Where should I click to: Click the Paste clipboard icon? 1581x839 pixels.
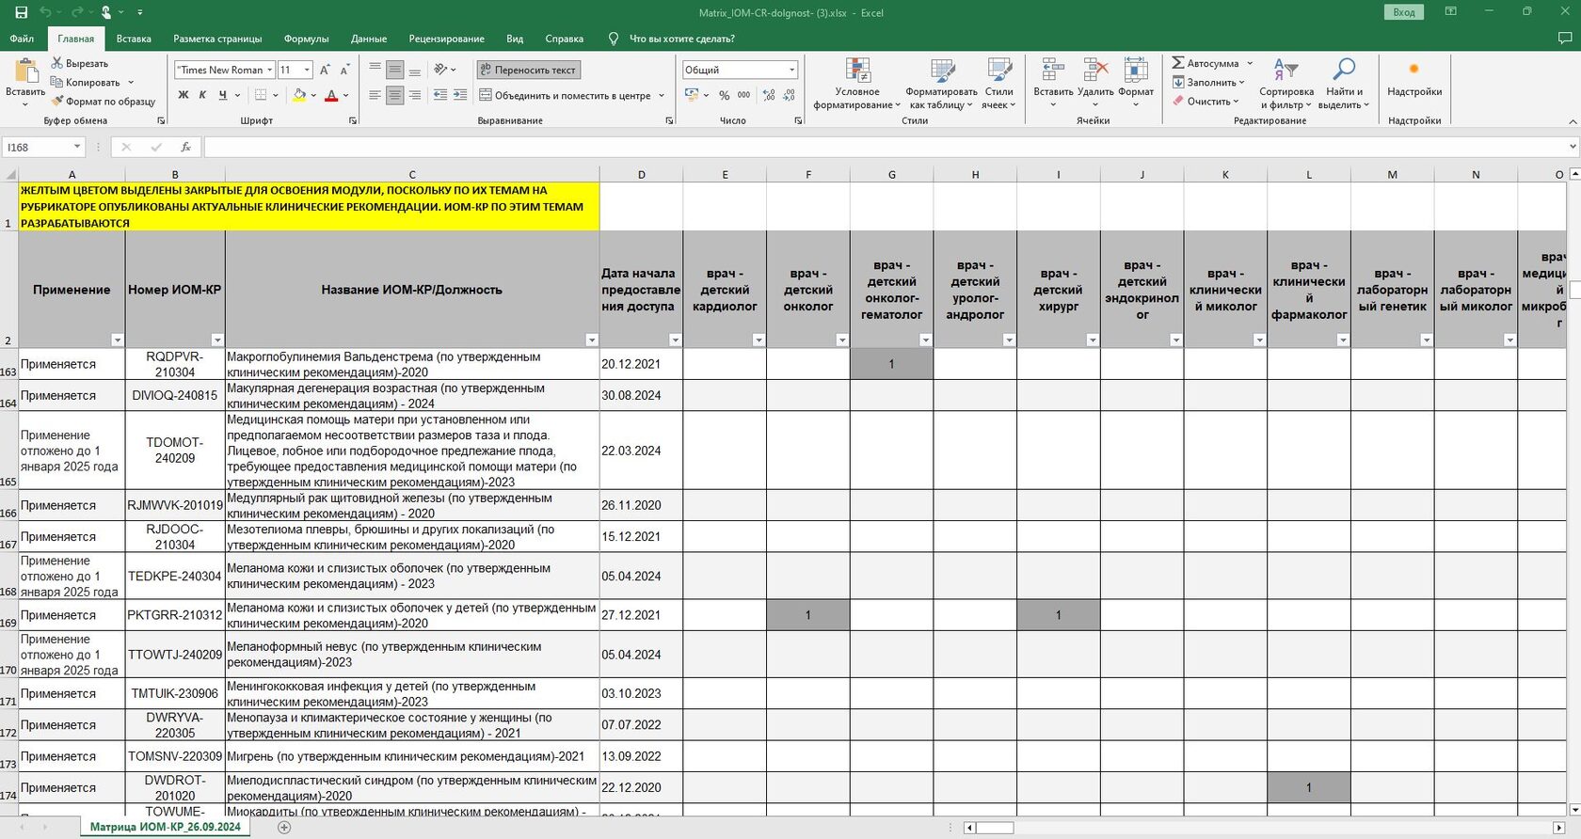[25, 71]
